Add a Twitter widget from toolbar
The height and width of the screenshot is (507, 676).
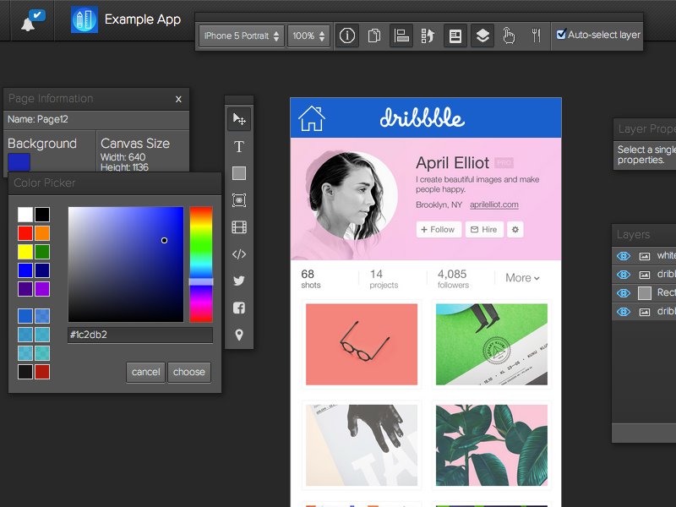coord(239,281)
